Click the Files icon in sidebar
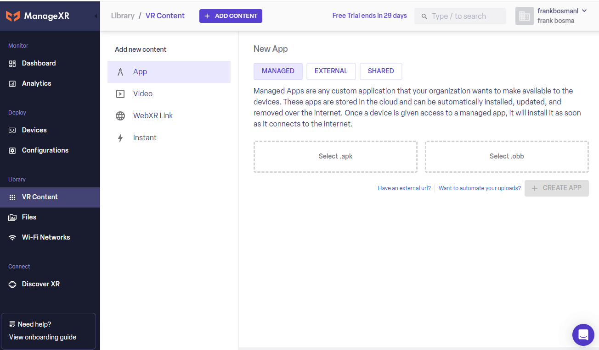The image size is (599, 350). (x=12, y=218)
